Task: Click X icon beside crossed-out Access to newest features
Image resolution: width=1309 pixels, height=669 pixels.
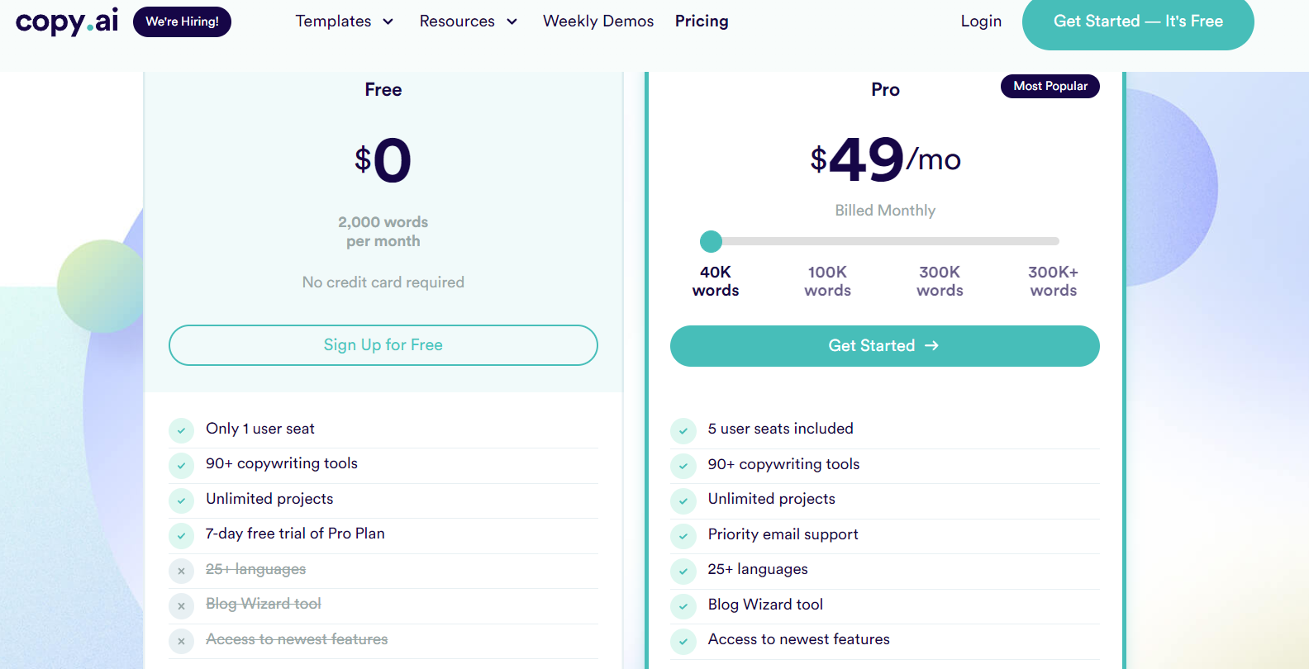Action: (181, 641)
